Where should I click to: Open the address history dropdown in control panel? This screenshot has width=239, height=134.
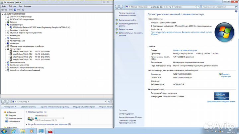(195, 7)
